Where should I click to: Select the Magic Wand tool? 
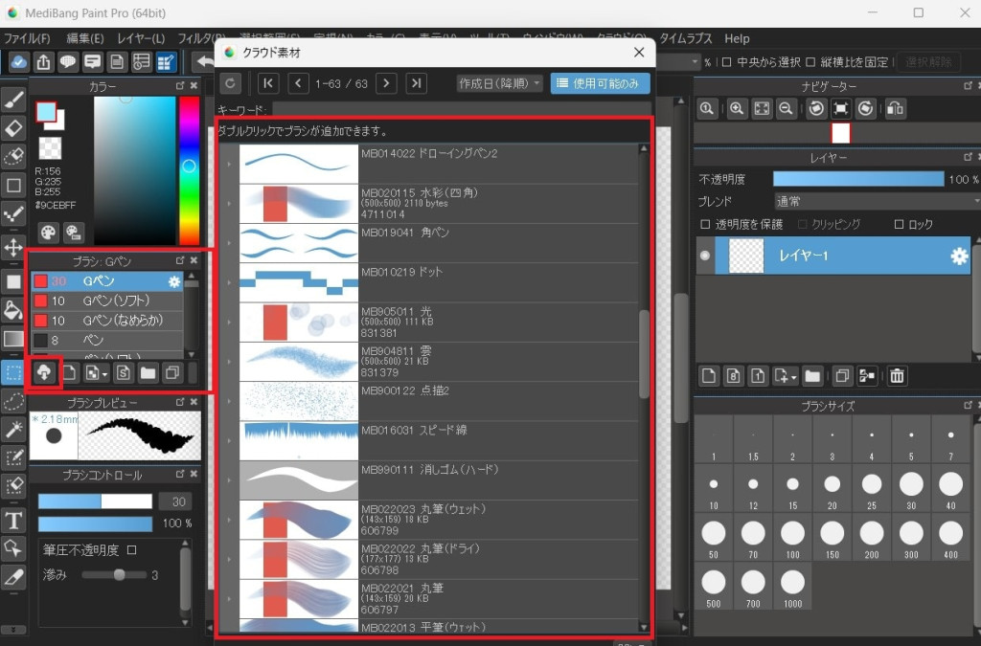tap(13, 429)
